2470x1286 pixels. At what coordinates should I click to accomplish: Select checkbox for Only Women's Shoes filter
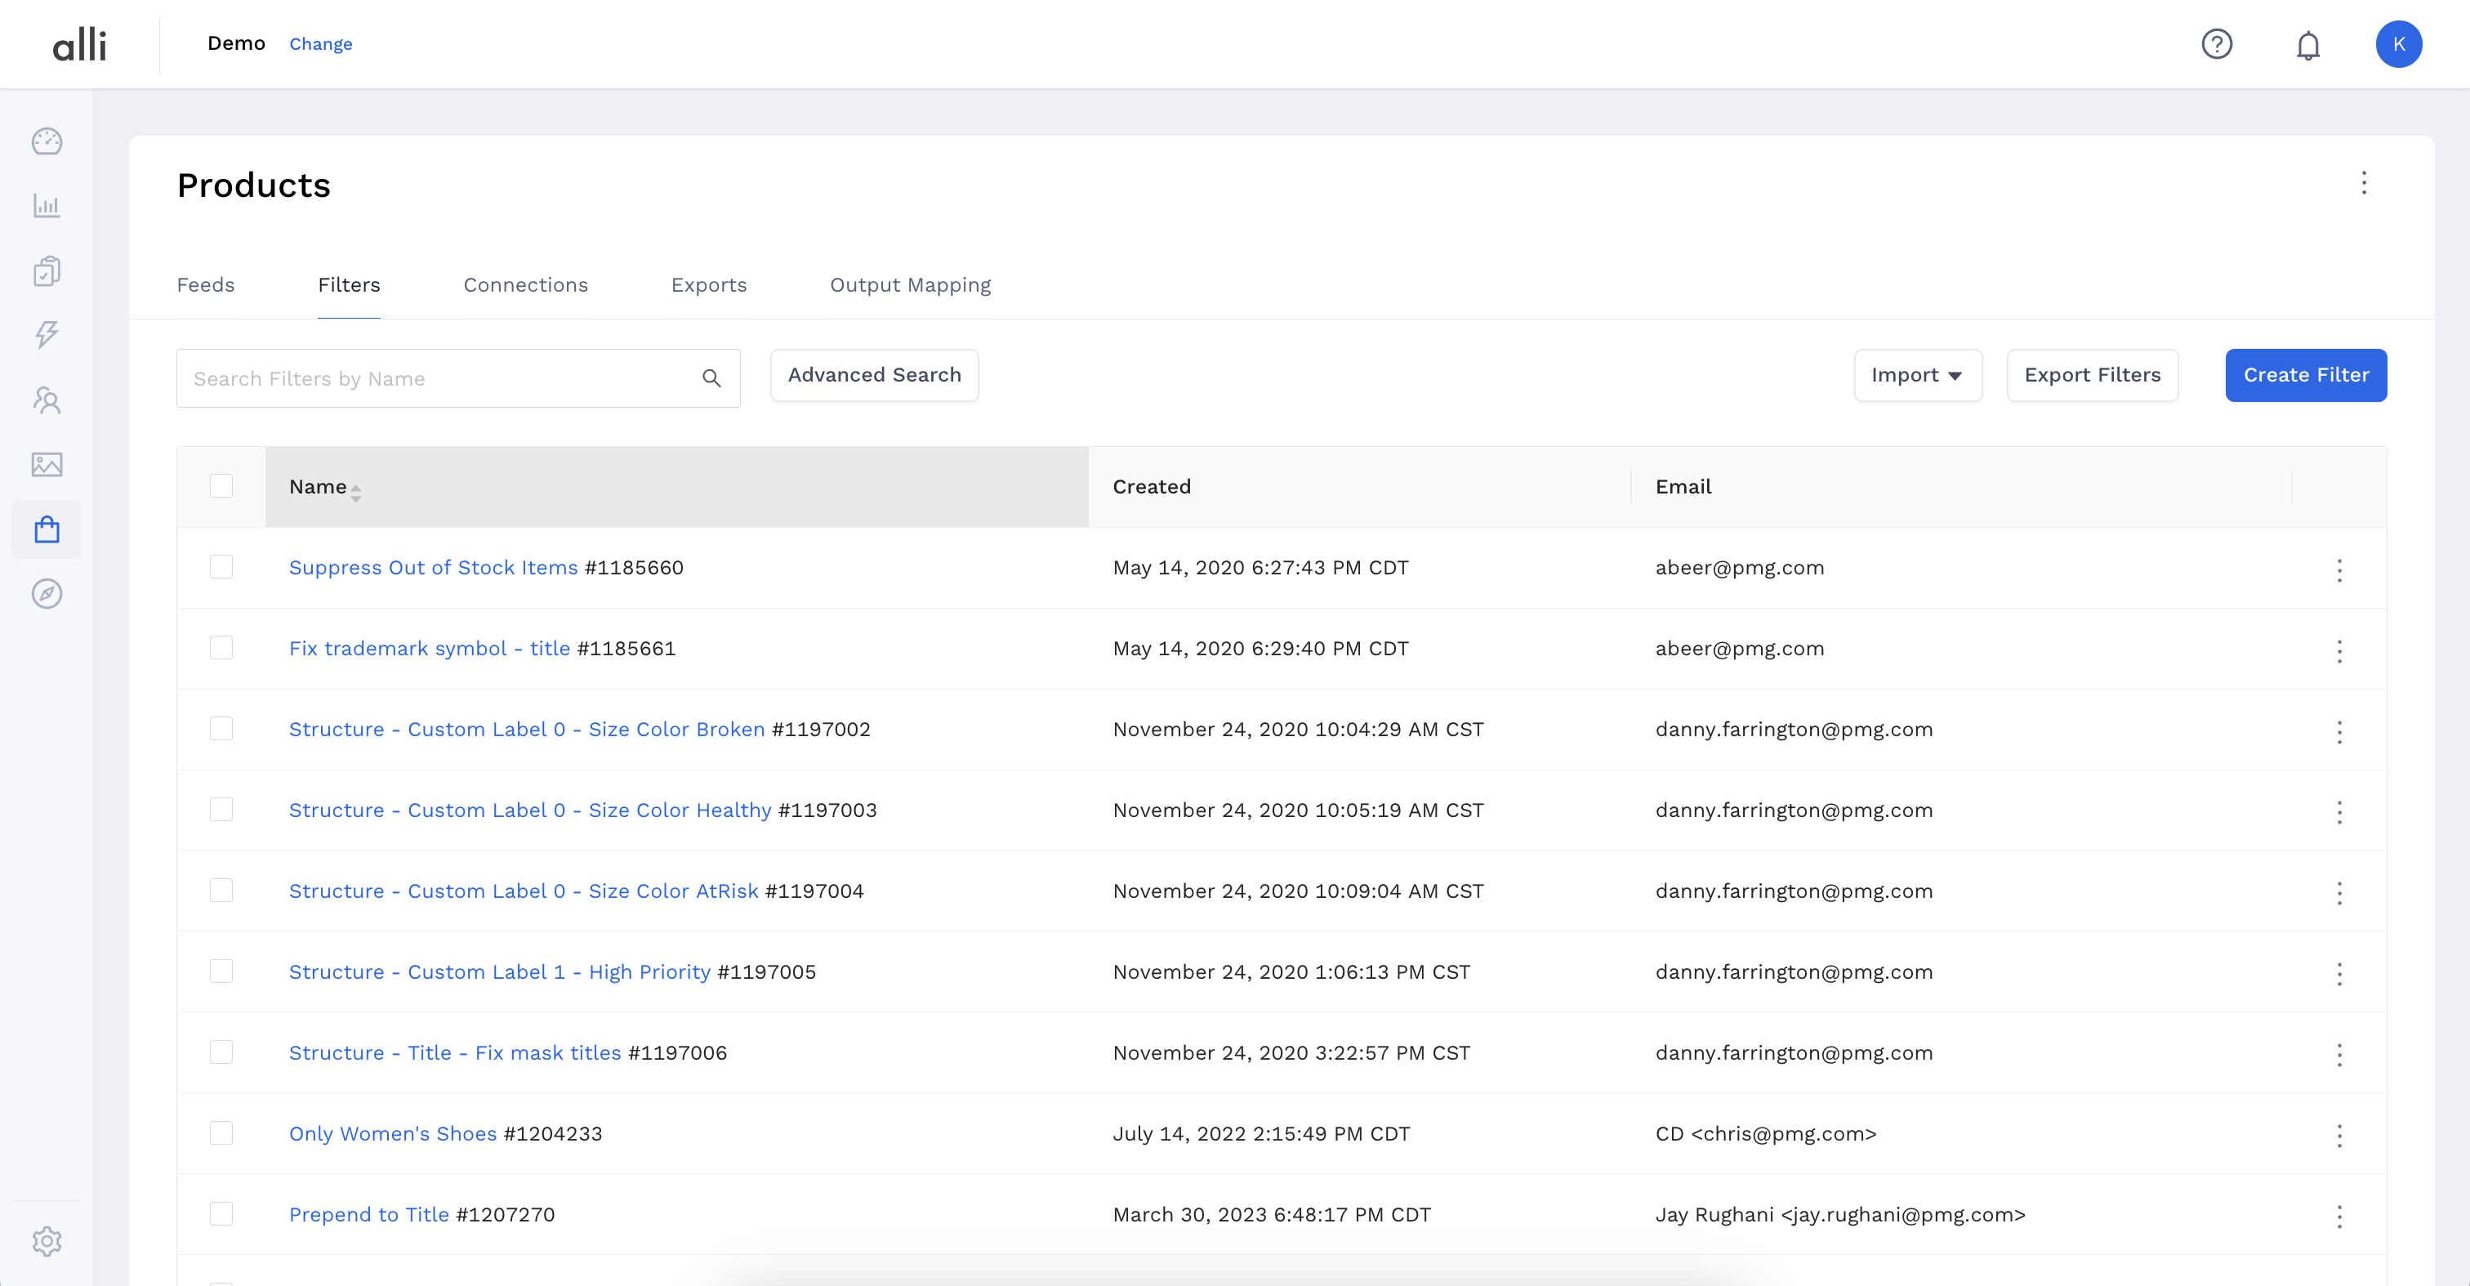click(x=221, y=1132)
